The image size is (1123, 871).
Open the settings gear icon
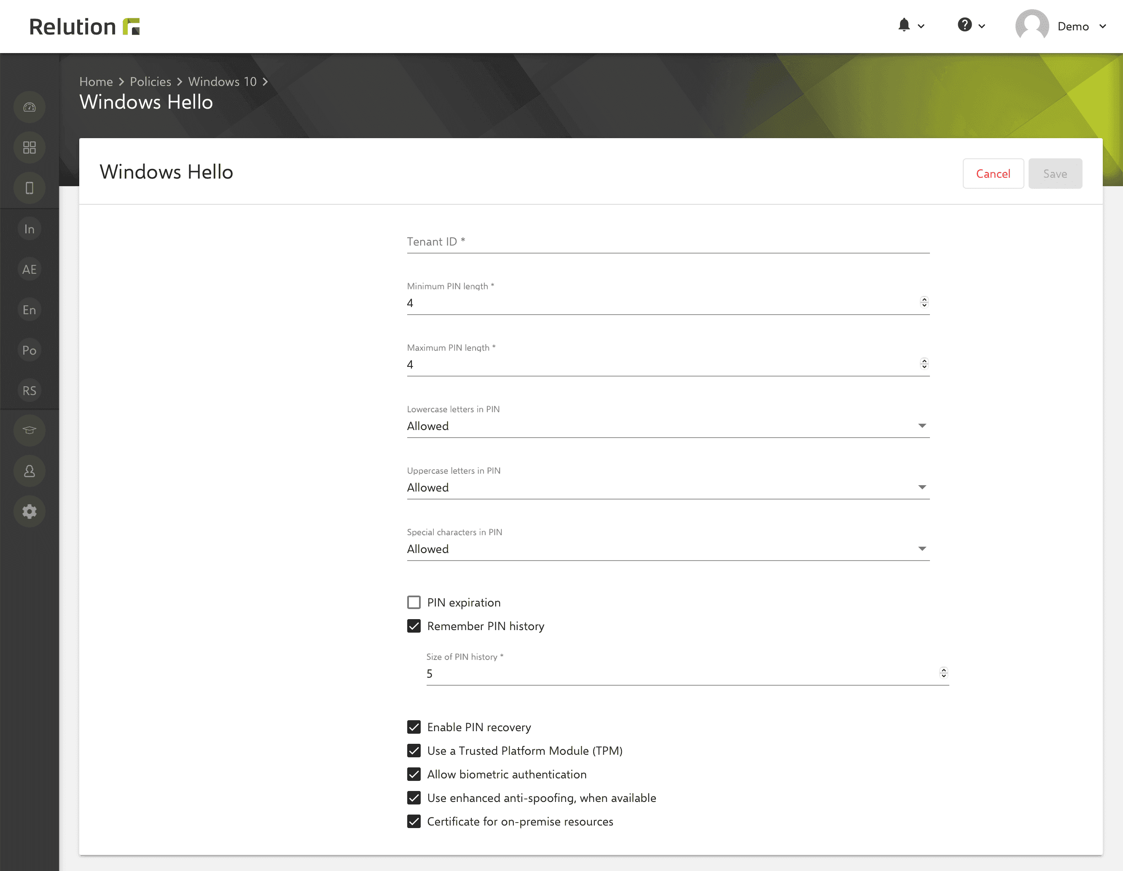[x=29, y=511]
